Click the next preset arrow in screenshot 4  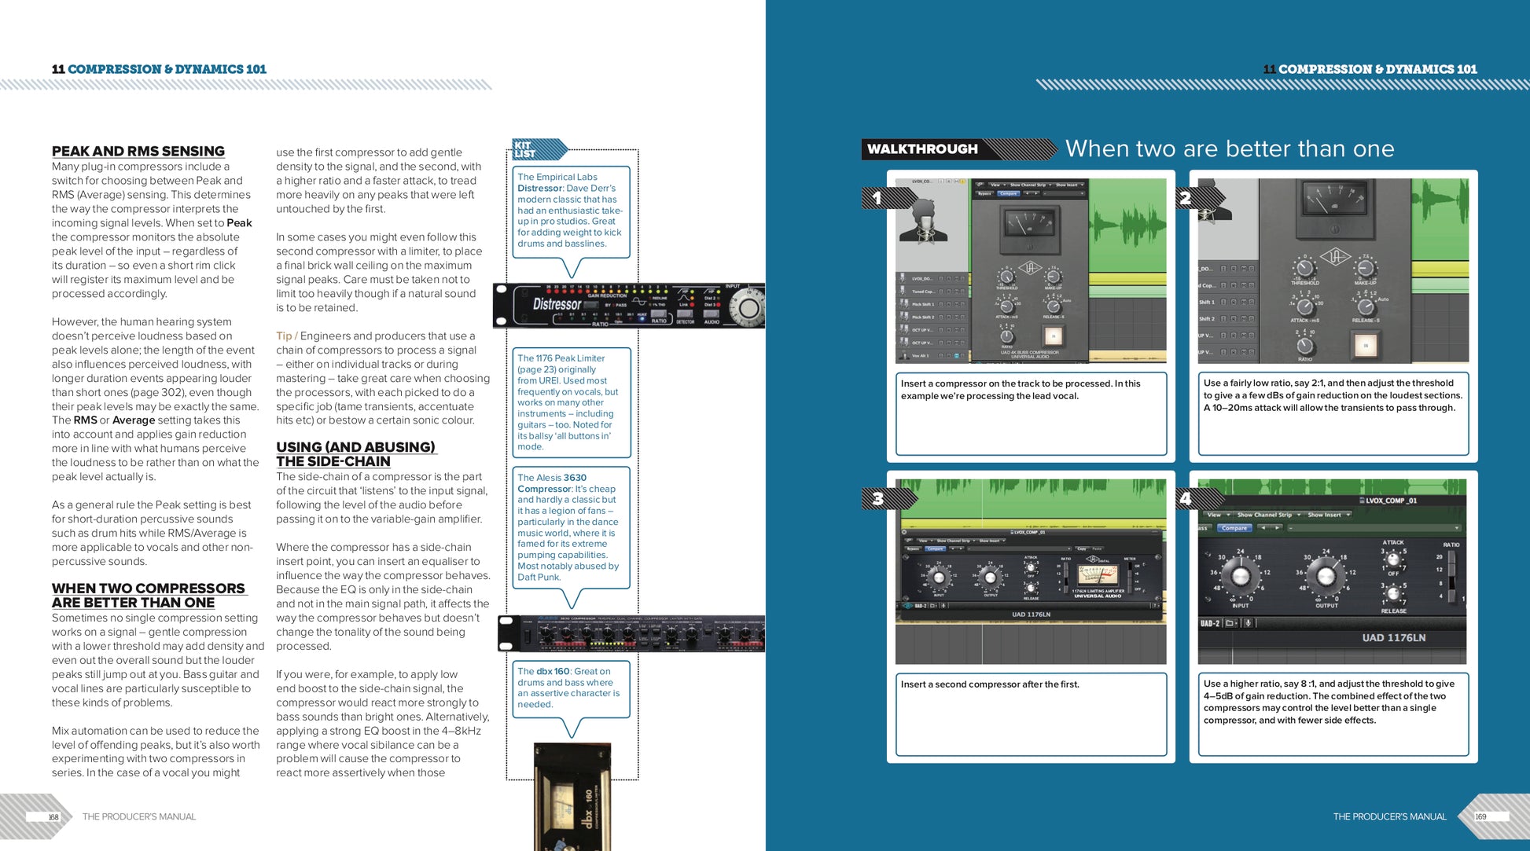point(1277,528)
